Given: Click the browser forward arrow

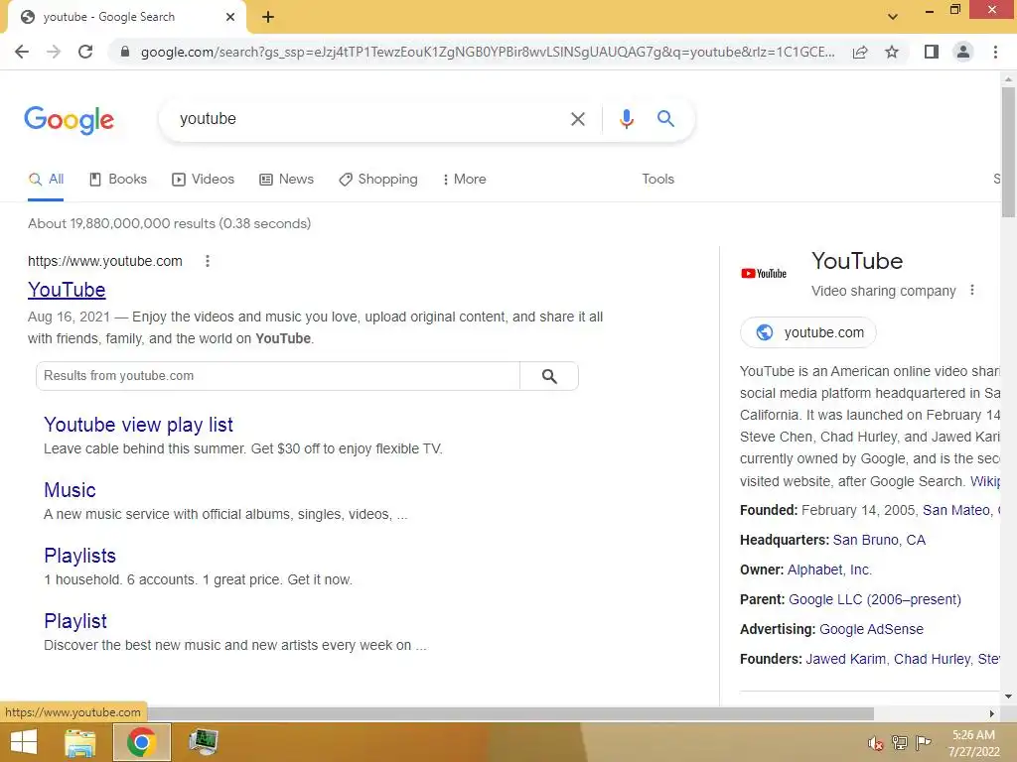Looking at the screenshot, I should click(54, 52).
